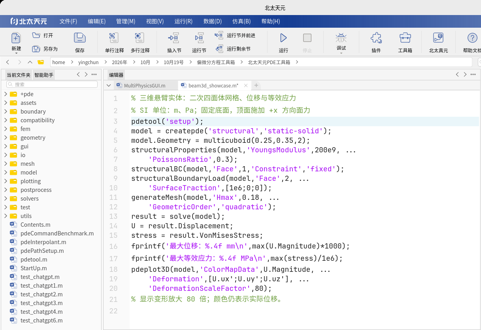
Task: Select pdetool.m in file list
Action: [34, 260]
